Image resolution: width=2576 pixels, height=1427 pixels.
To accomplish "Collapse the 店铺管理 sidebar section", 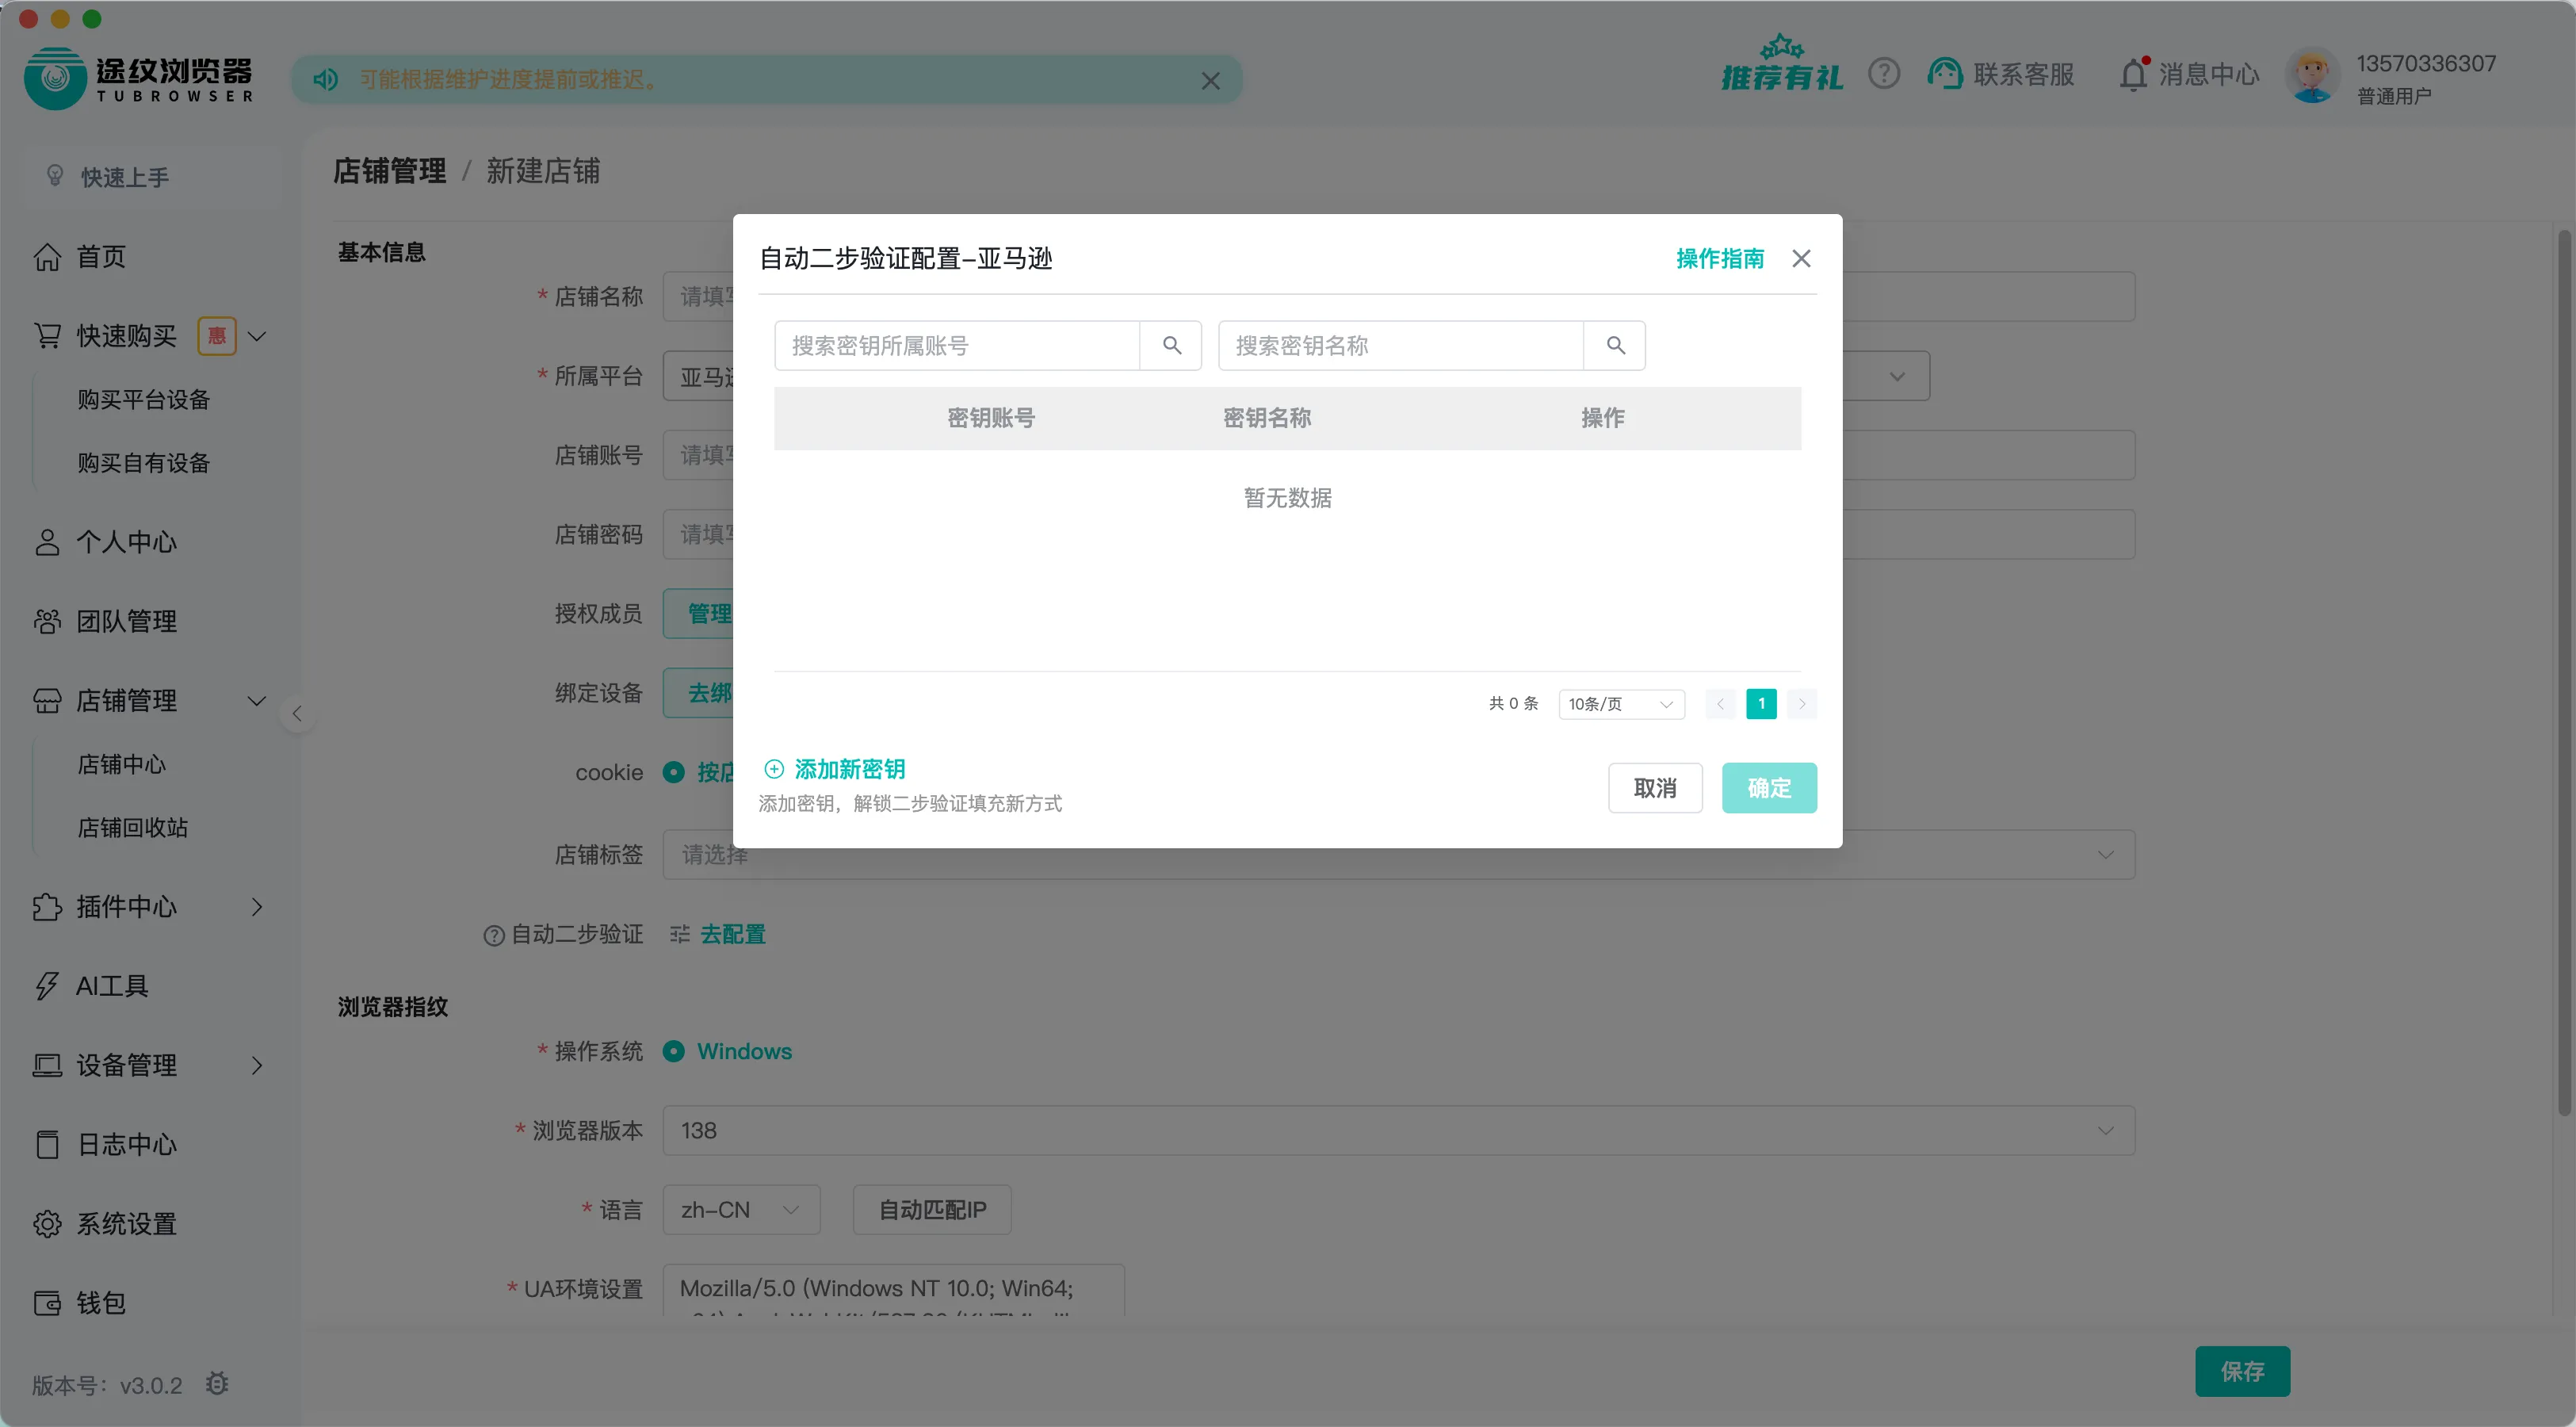I will (257, 700).
